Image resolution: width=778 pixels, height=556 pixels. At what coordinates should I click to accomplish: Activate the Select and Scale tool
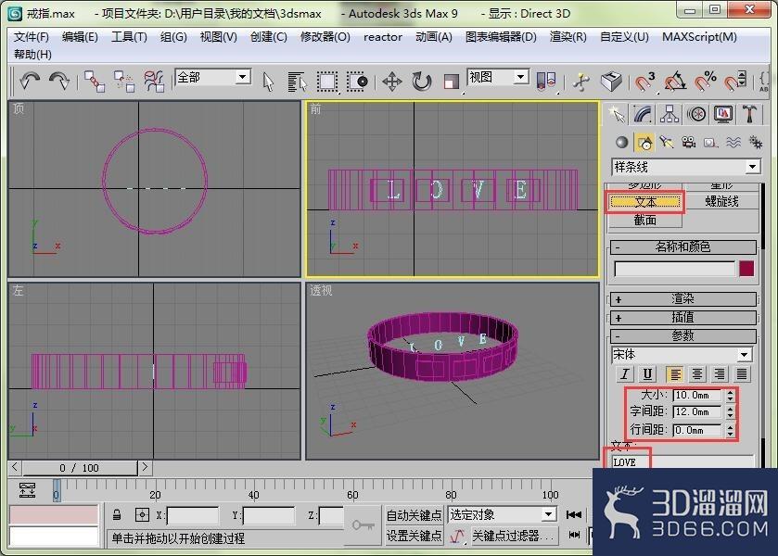click(x=451, y=82)
